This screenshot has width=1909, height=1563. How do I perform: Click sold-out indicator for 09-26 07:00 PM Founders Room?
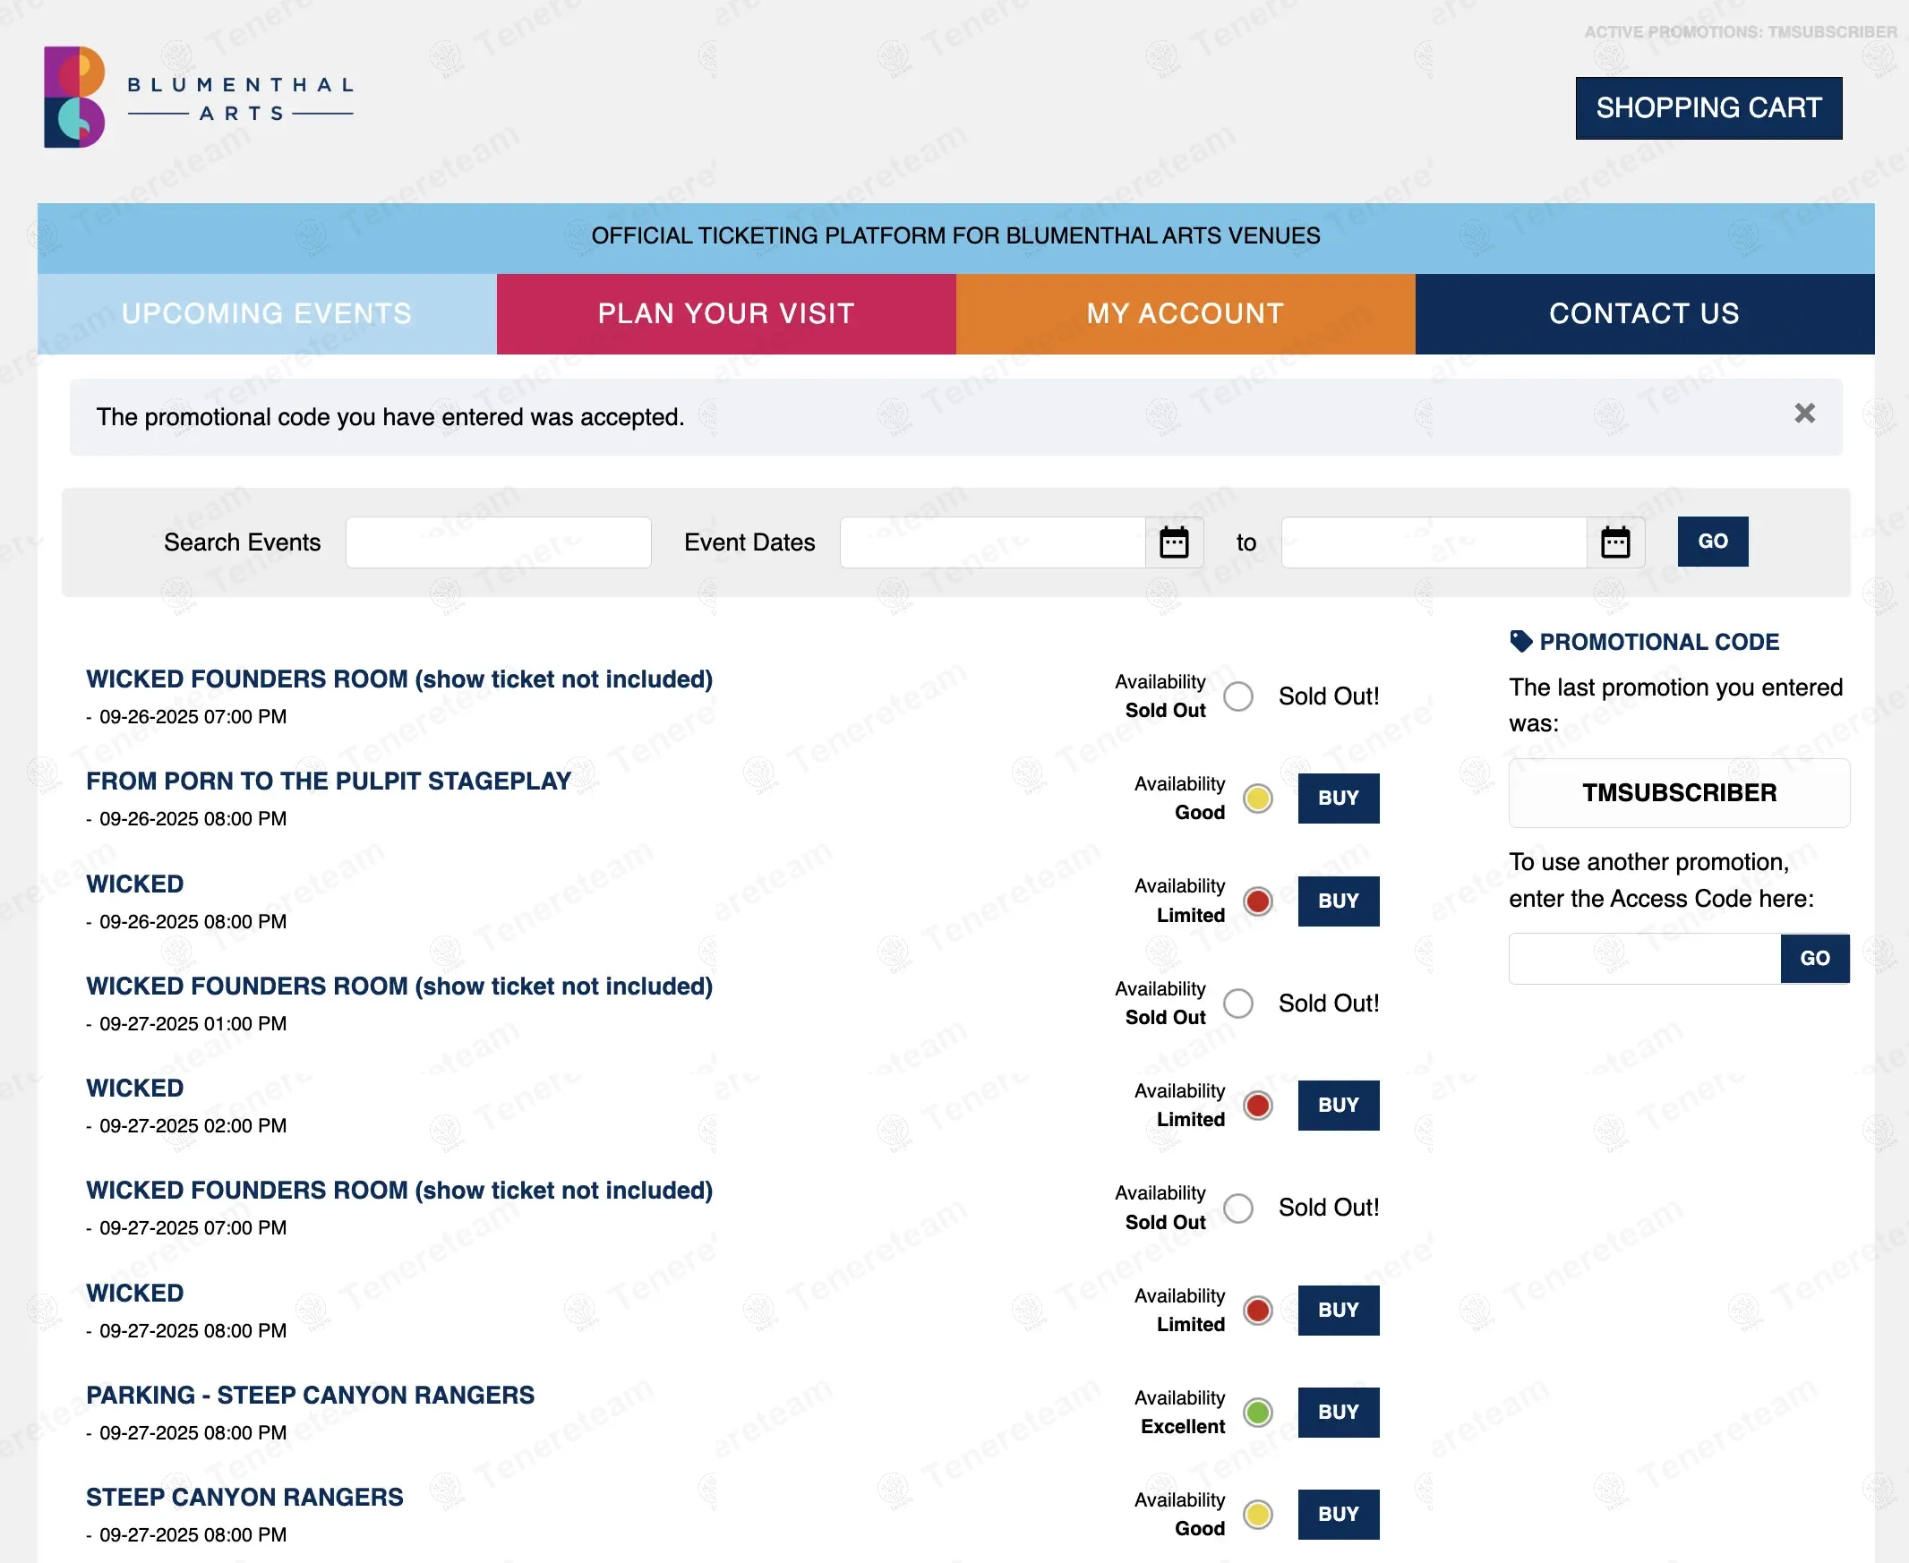1238,696
